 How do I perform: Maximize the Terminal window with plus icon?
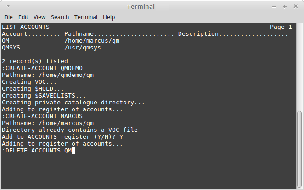coord(285,6)
